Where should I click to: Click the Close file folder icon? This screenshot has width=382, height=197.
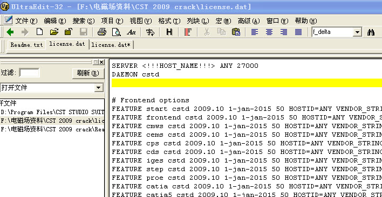click(69, 32)
